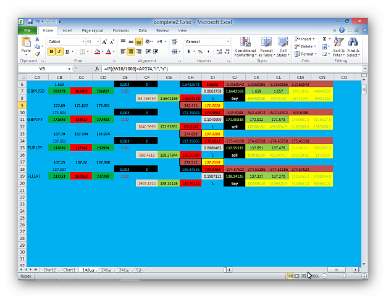Switch to the Formulas tab
The height and width of the screenshot is (298, 386).
120,30
